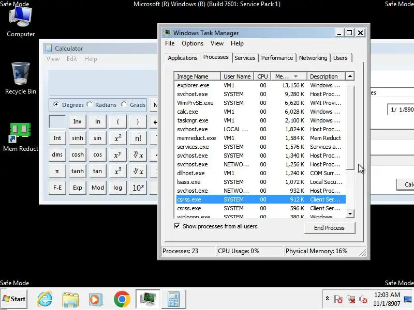Image resolution: width=414 pixels, height=310 pixels.
Task: Click the process list vertical scrollbar thumb
Action: [x=350, y=128]
